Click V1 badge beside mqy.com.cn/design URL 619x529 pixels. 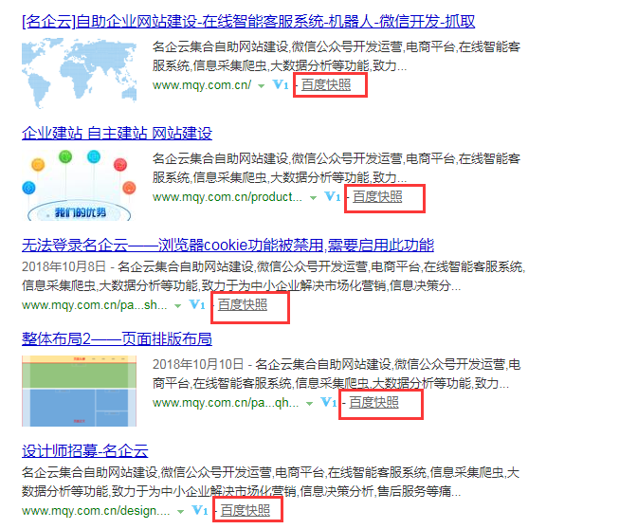pyautogui.click(x=200, y=510)
